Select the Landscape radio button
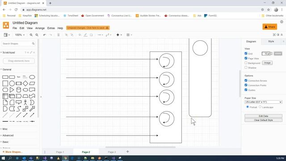 [x=260, y=107]
